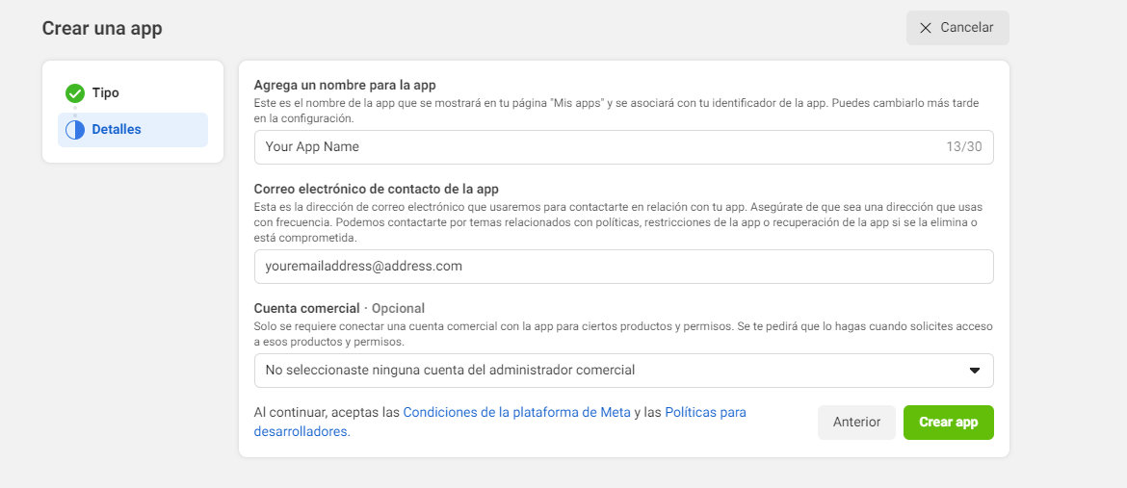
Task: Click the 13/30 character counter
Action: [964, 147]
